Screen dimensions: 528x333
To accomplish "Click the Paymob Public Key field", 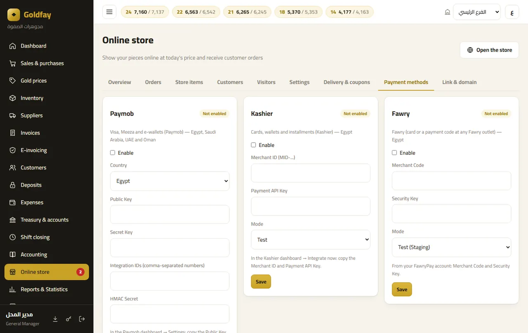I will [170, 214].
